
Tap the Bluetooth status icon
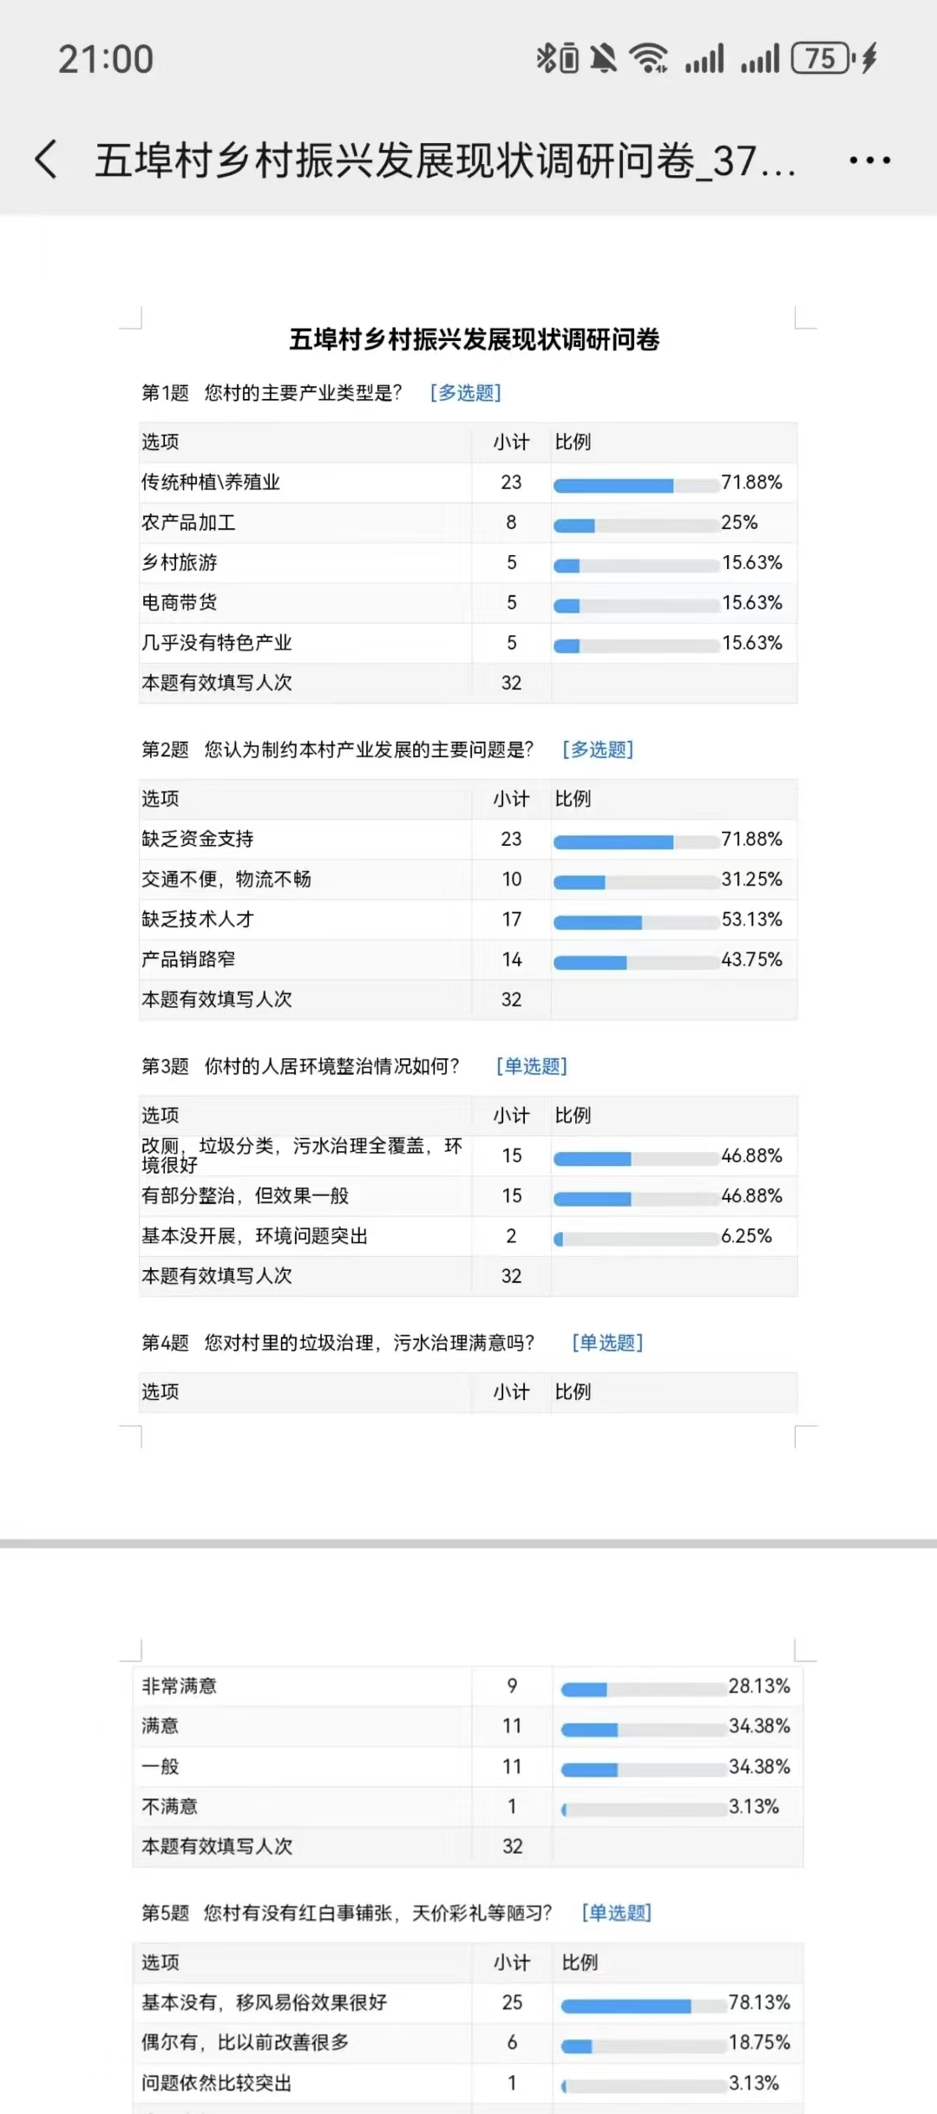pyautogui.click(x=546, y=58)
